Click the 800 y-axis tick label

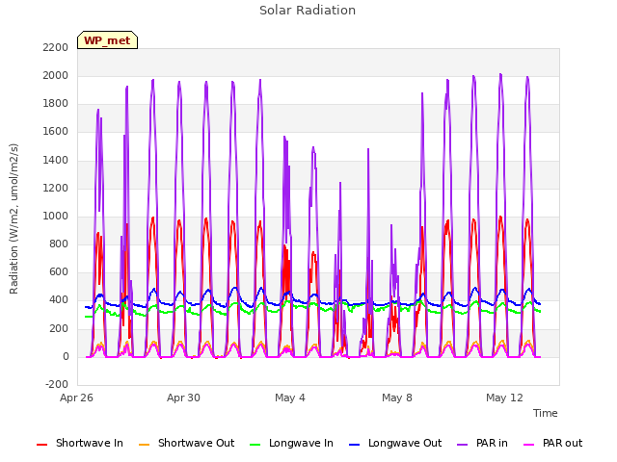pyautogui.click(x=59, y=244)
